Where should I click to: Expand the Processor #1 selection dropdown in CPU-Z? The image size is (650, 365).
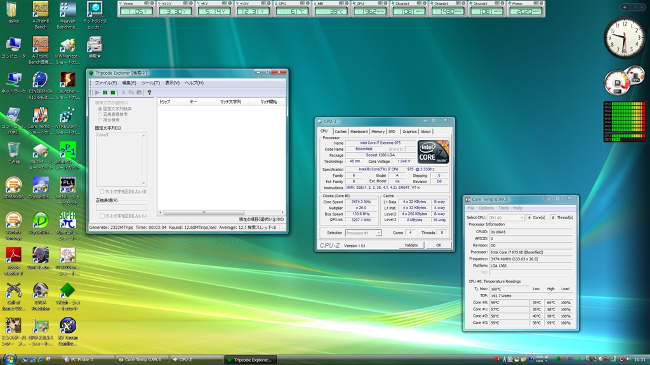pos(363,233)
